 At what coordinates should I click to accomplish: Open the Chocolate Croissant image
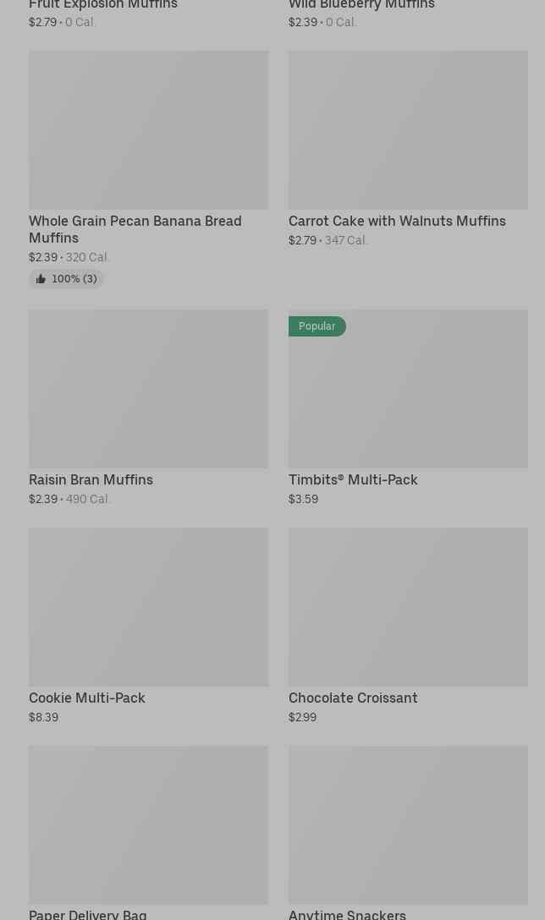coord(408,607)
